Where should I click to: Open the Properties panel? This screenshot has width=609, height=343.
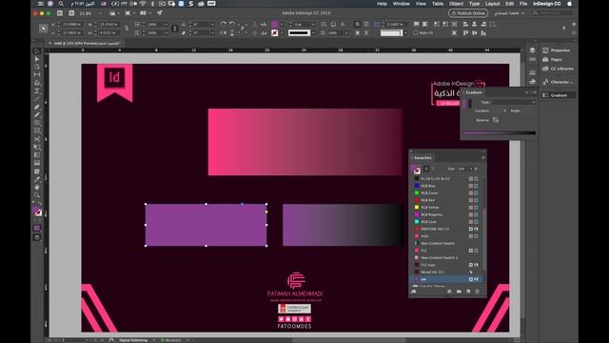[557, 50]
